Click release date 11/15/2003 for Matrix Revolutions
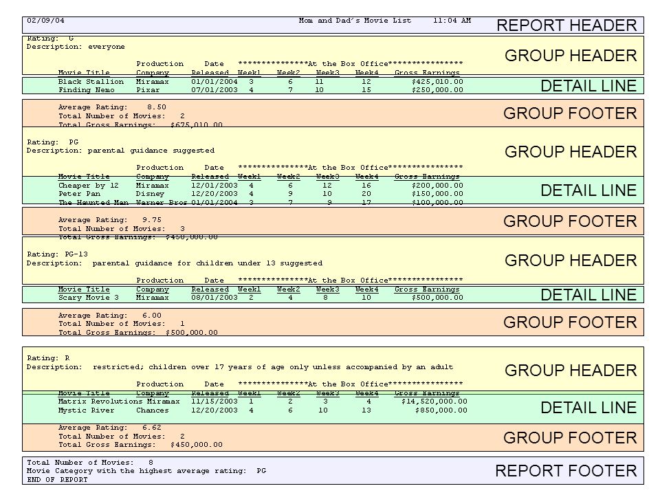Image resolution: width=660 pixels, height=495 pixels. point(214,401)
